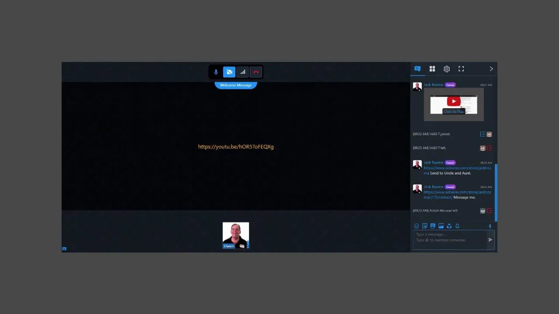The width and height of the screenshot is (559, 314).
Task: Open the connection signal strength indicator
Action: [243, 72]
